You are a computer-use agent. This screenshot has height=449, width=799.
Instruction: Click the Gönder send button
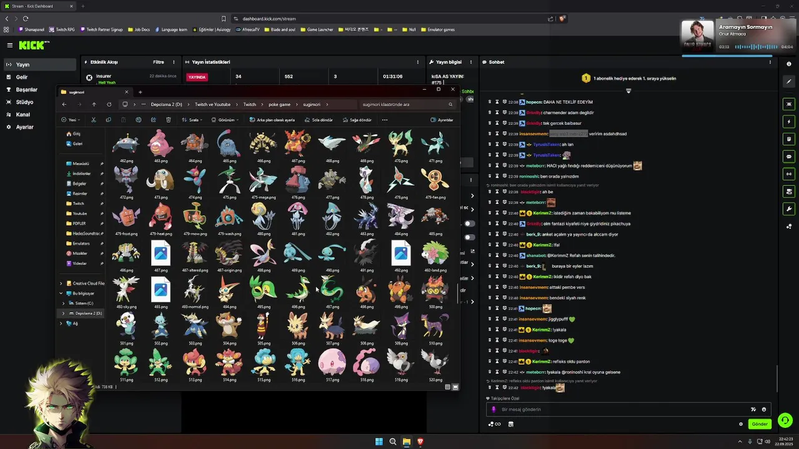coord(760,424)
